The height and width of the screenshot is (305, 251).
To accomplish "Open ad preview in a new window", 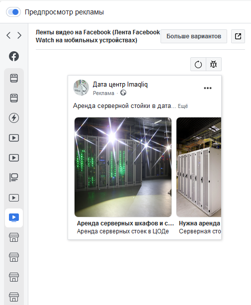I will (238, 36).
